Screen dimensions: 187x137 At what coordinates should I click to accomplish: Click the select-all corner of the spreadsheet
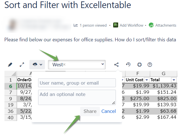[x=11, y=74]
